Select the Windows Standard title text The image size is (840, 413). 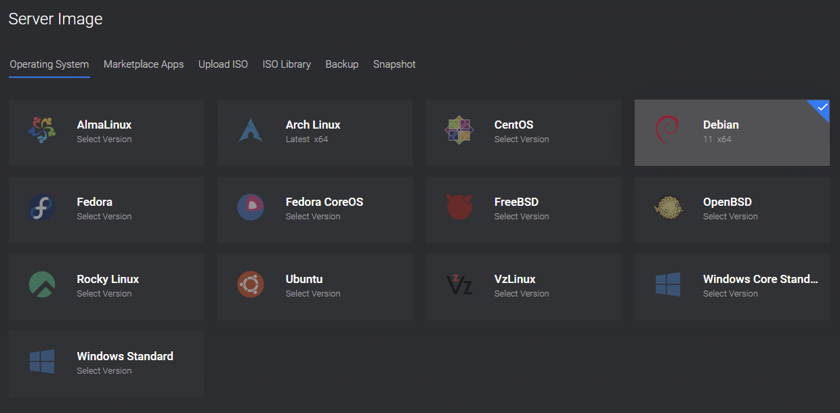[x=125, y=356]
